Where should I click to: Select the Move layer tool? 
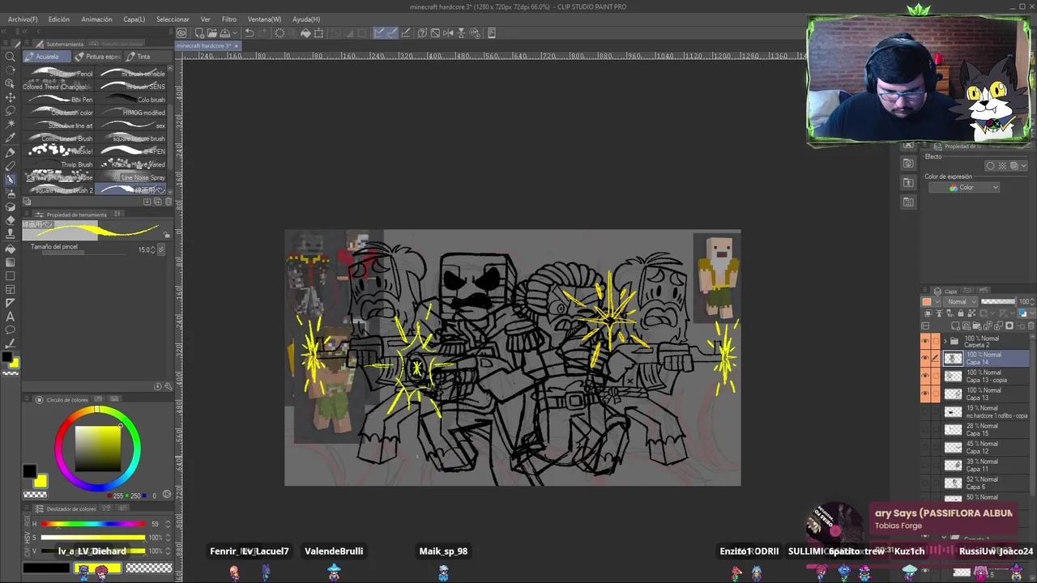tap(10, 97)
